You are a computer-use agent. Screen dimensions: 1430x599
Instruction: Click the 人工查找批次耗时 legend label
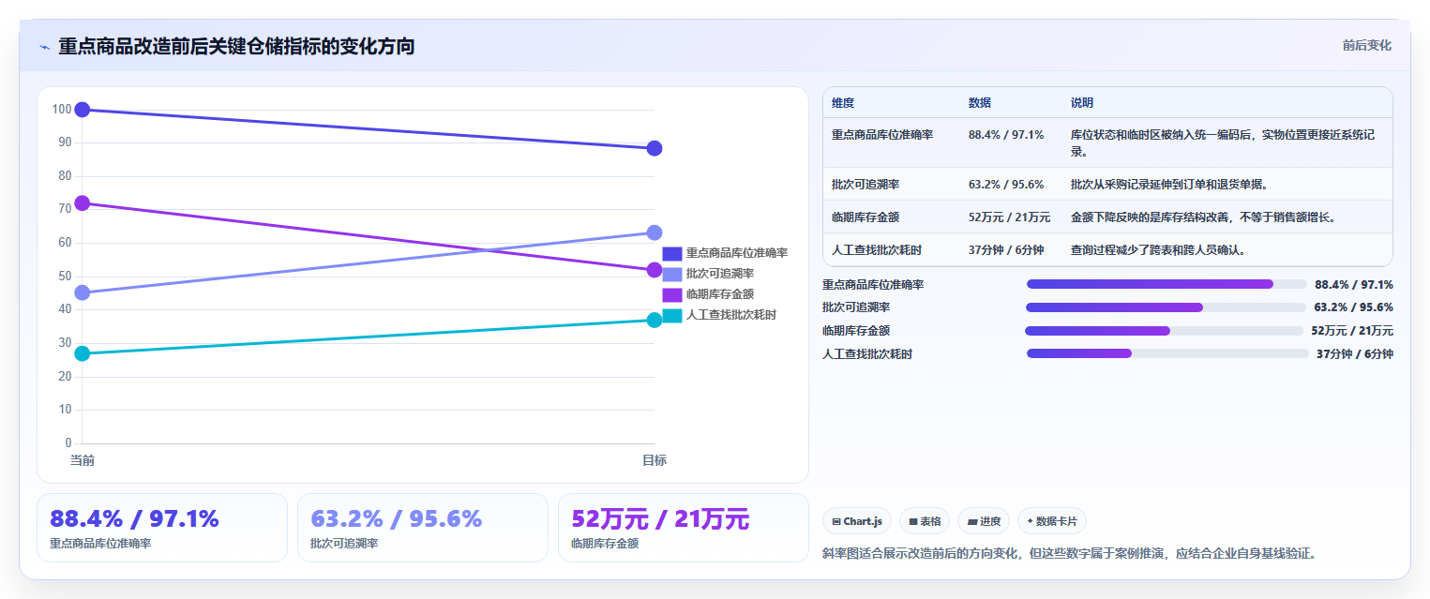(730, 315)
